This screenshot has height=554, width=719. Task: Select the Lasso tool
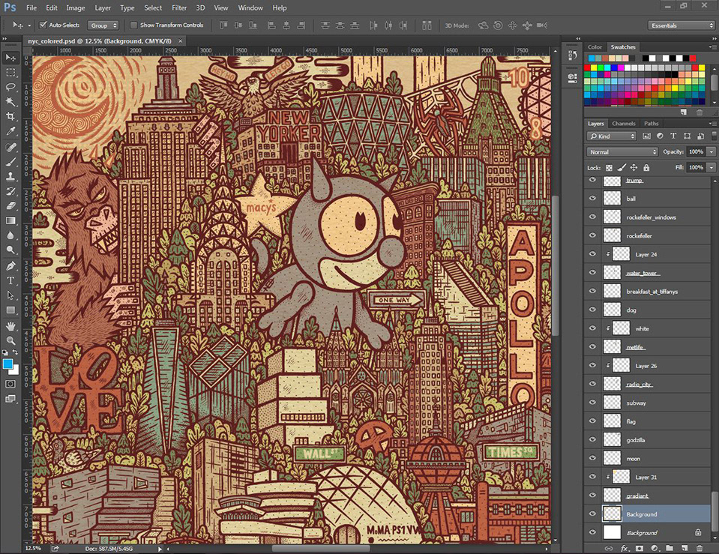(10, 87)
